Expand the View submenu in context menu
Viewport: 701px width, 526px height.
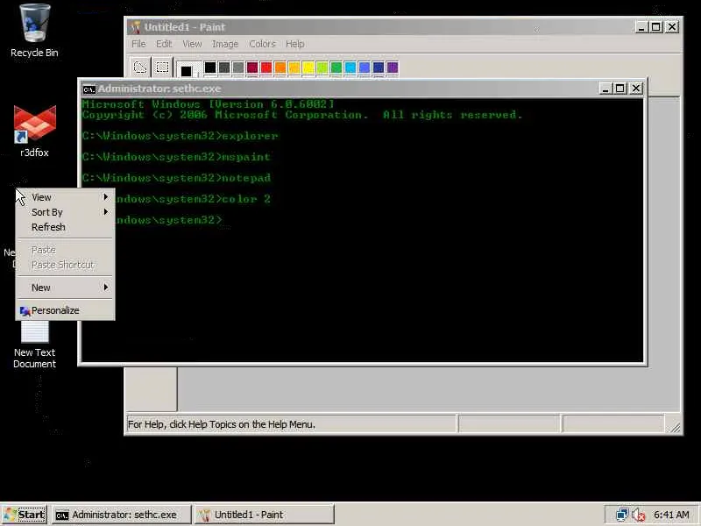pyautogui.click(x=65, y=197)
